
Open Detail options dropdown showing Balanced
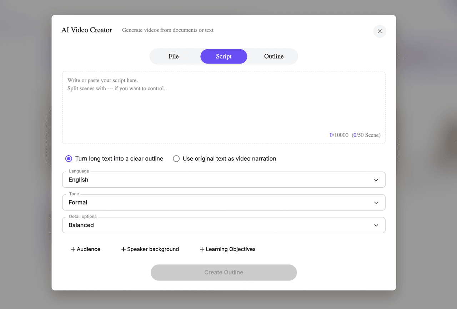coord(214,226)
